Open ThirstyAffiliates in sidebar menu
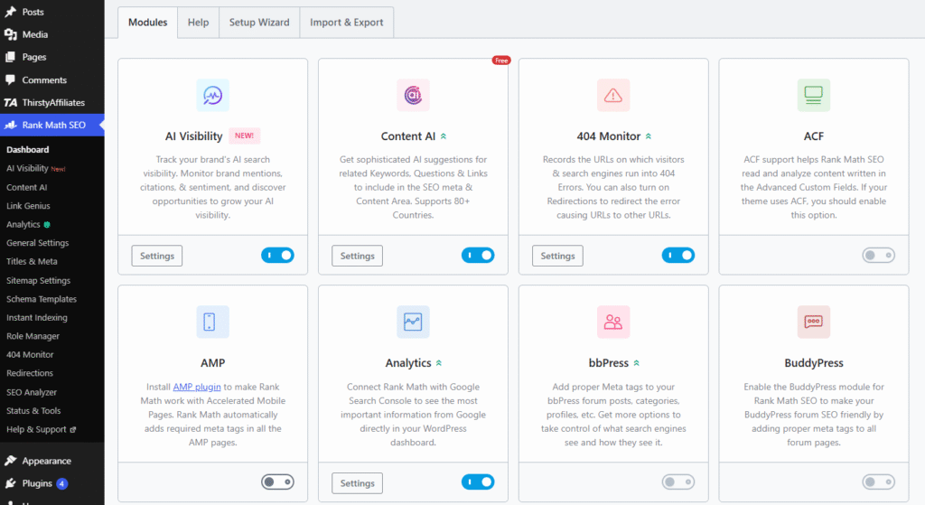The image size is (925, 505). [51, 103]
